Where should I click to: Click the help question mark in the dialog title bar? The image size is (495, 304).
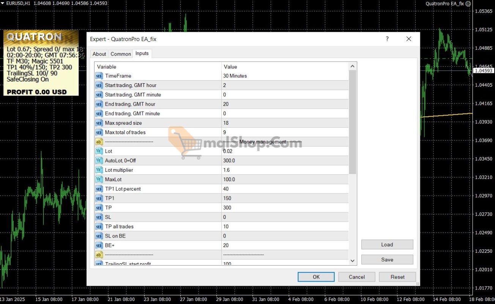pos(387,39)
